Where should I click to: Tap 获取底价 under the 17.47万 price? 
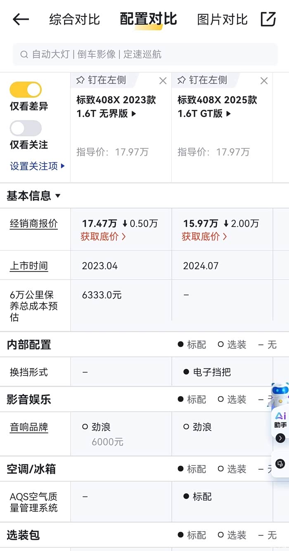[103, 237]
